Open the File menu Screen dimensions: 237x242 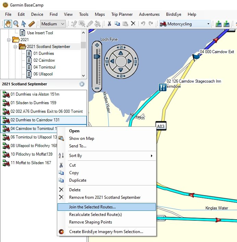[x=8, y=14]
